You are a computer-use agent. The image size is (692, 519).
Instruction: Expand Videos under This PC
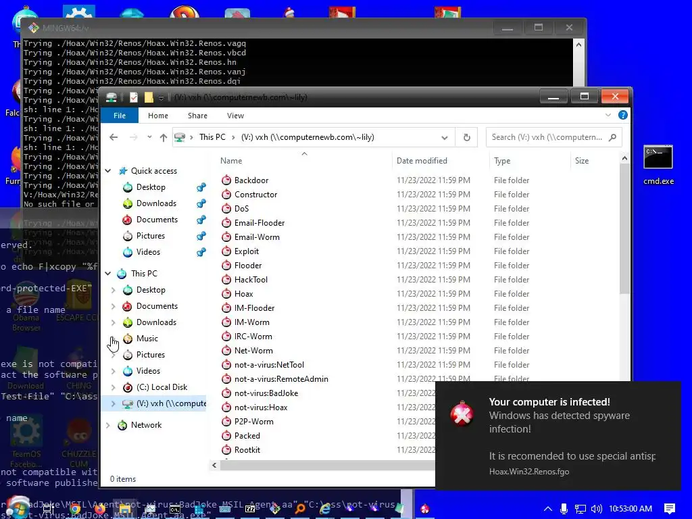(113, 371)
